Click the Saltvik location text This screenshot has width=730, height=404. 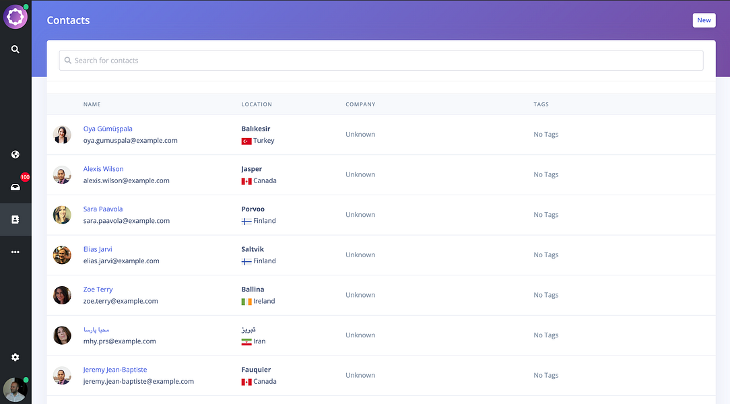253,249
